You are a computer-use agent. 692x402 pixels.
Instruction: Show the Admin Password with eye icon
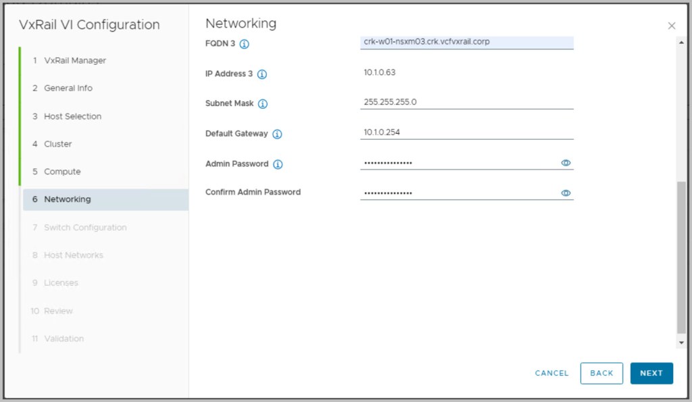[566, 163]
